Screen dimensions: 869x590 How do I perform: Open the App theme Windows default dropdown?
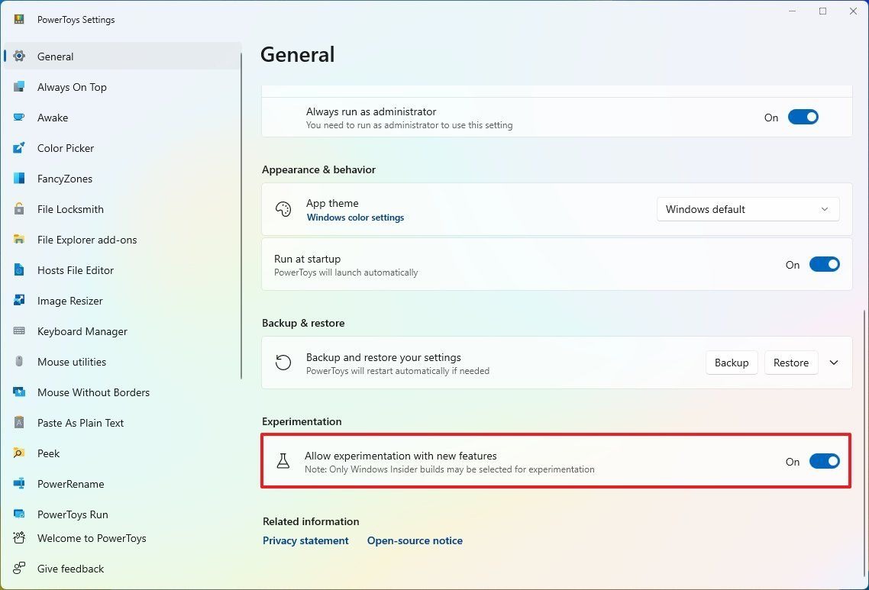tap(748, 209)
